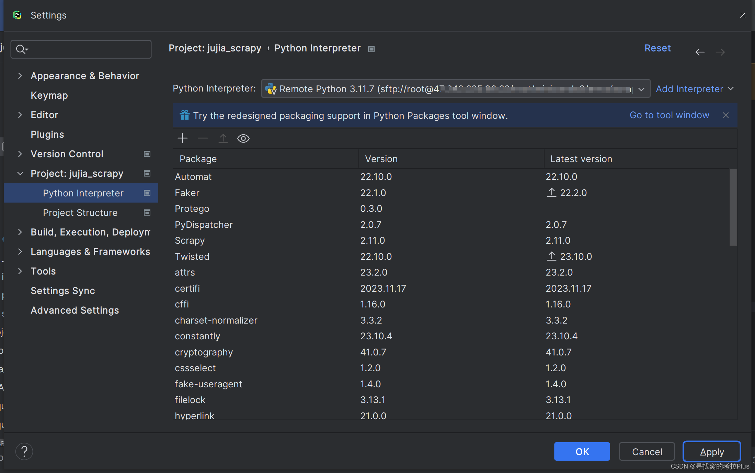Click the upgrade arrow next to Twisted 23.10.0
Viewport: 755px width, 473px height.
[551, 256]
